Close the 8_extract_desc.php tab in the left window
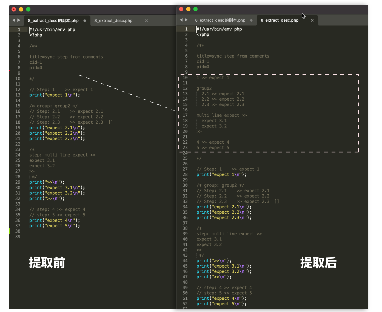 click(x=146, y=21)
